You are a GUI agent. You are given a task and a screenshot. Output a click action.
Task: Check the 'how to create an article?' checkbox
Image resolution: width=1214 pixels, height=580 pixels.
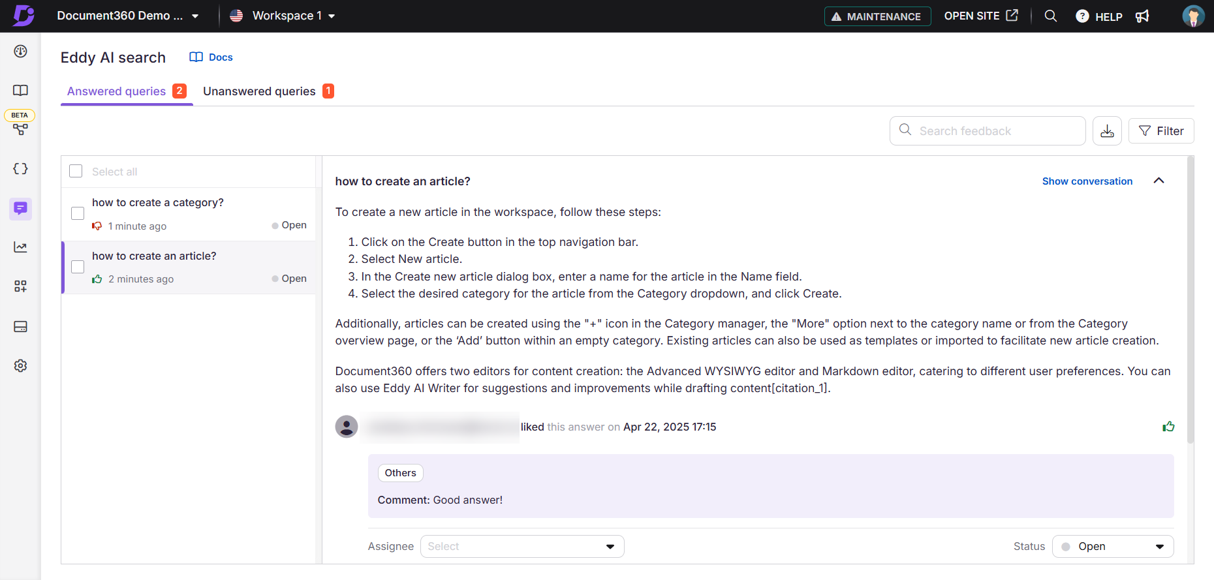(x=78, y=267)
